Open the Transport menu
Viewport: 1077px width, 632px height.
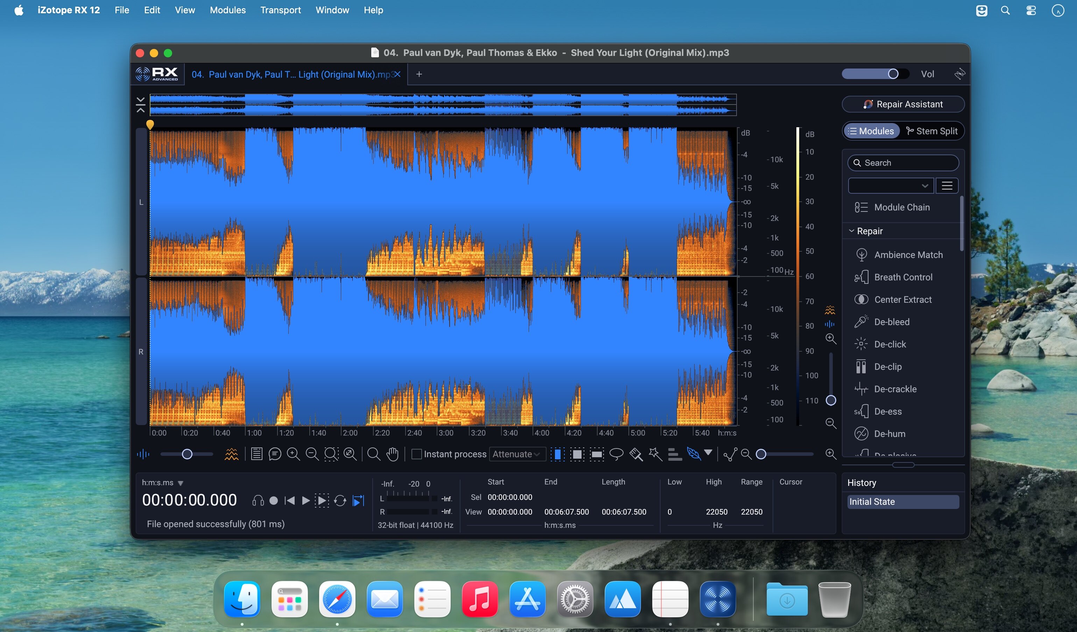pyautogui.click(x=280, y=10)
